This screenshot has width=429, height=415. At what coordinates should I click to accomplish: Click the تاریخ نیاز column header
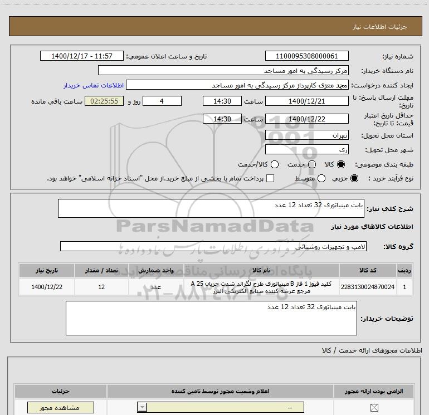(x=47, y=270)
